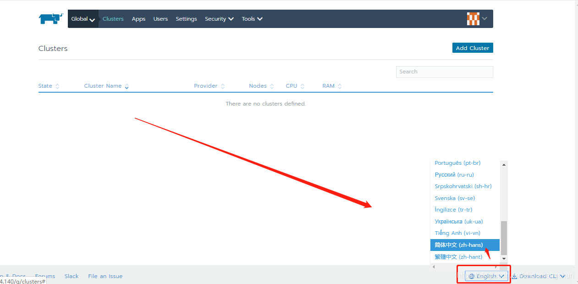Click language list horizontal scroll left arrow
This screenshot has height=284, width=578.
coord(434,266)
